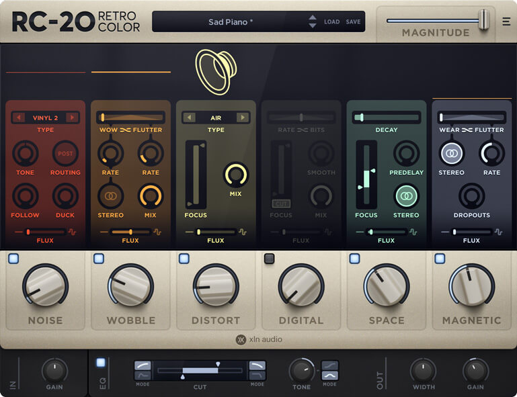Click the Space STEREO linked-circles icon
The width and height of the screenshot is (517, 397).
(x=406, y=196)
